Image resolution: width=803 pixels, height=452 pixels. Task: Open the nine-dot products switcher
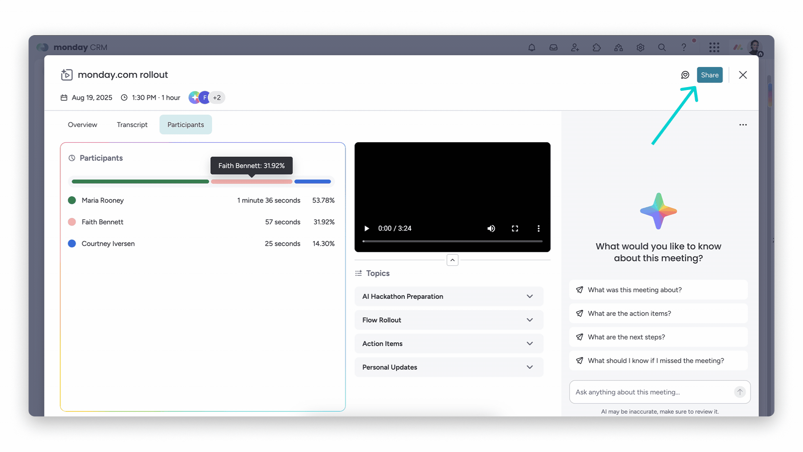[714, 48]
